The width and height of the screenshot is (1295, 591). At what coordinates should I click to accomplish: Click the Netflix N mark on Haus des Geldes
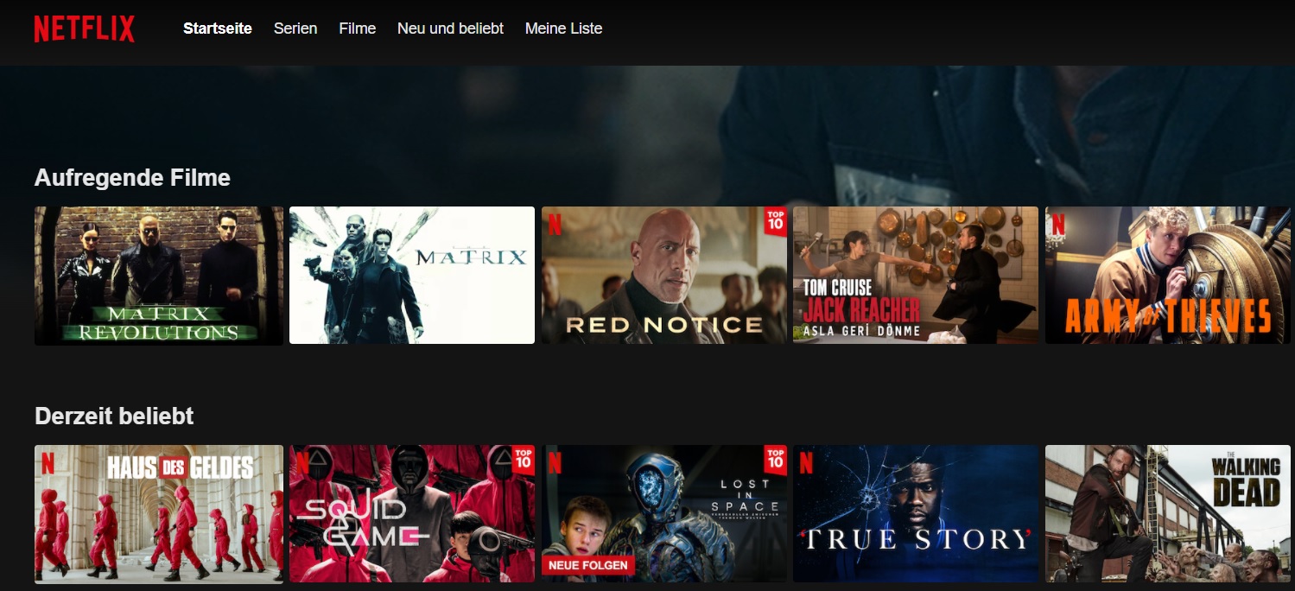pyautogui.click(x=48, y=463)
